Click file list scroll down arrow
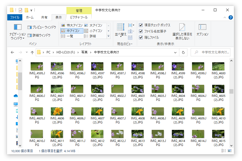The width and height of the screenshot is (242, 161). point(231,145)
